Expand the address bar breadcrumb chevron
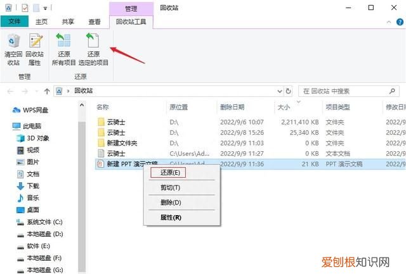The image size is (406, 274). [x=68, y=91]
